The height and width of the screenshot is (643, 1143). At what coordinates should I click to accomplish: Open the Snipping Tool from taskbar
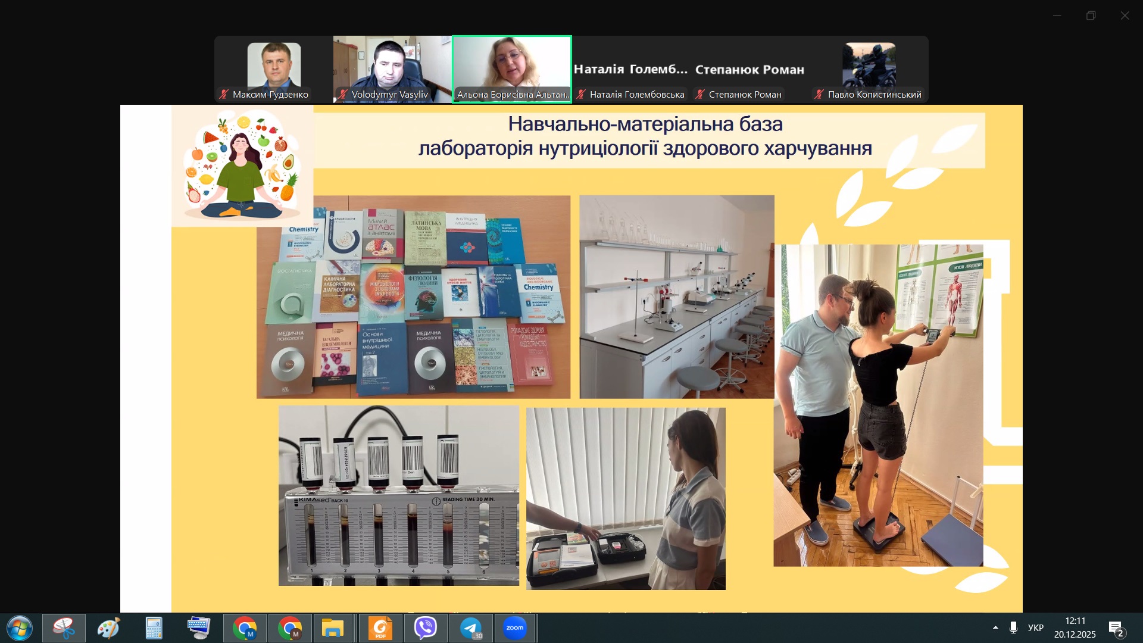(x=64, y=628)
